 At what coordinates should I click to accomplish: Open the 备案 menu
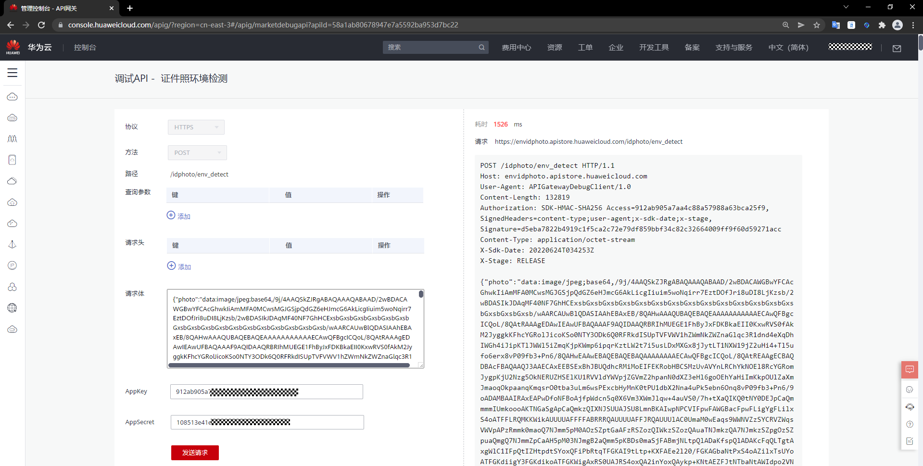point(692,47)
